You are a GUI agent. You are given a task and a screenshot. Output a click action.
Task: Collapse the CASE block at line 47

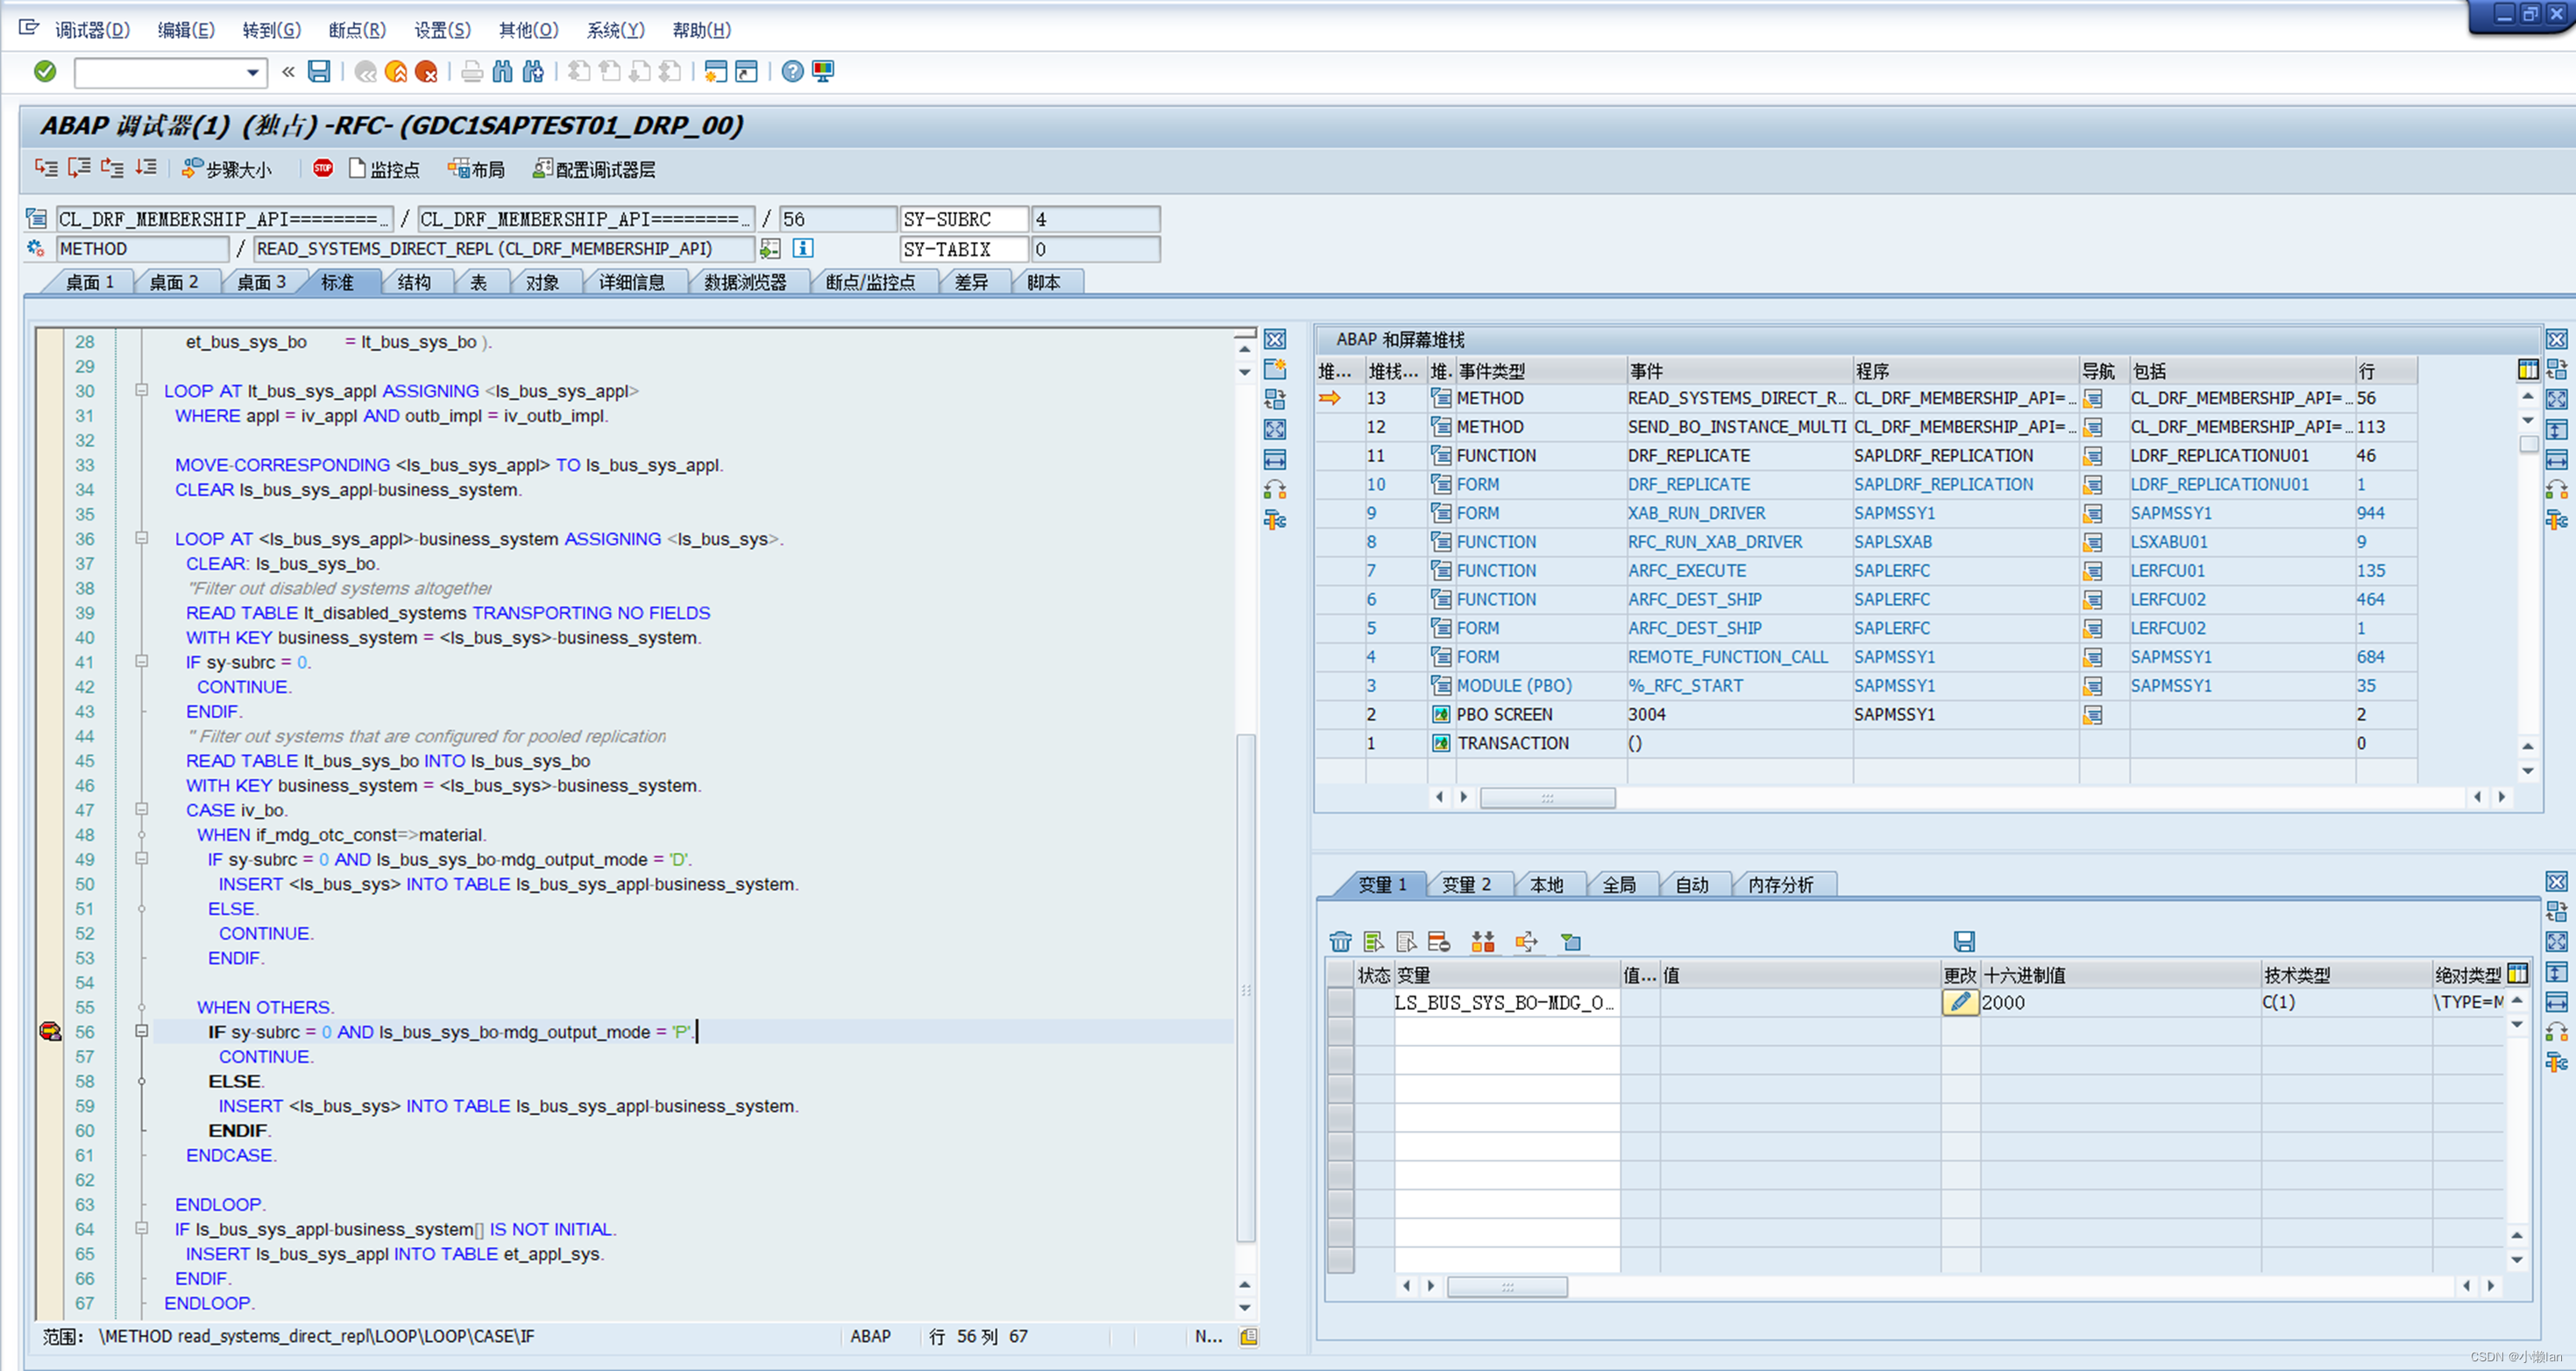coord(142,809)
